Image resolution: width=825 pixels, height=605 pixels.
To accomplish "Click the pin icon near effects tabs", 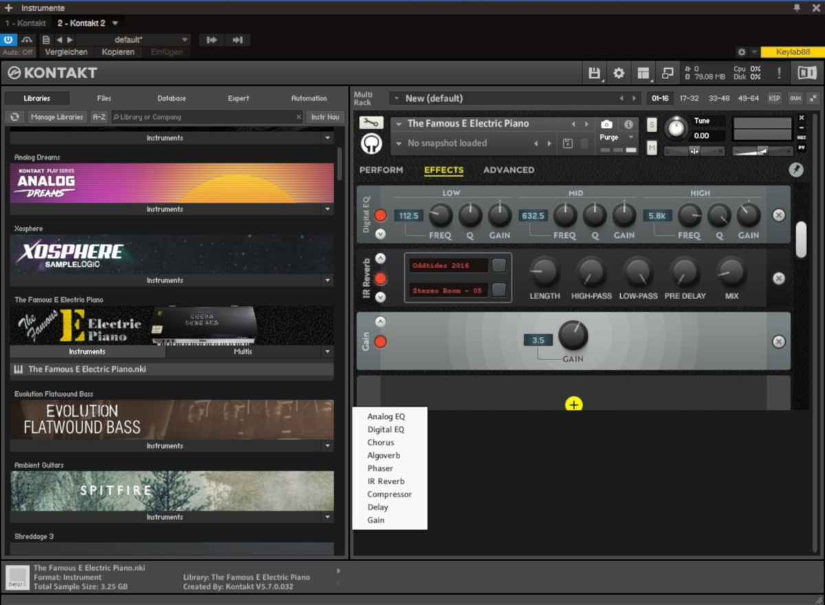I will click(796, 170).
